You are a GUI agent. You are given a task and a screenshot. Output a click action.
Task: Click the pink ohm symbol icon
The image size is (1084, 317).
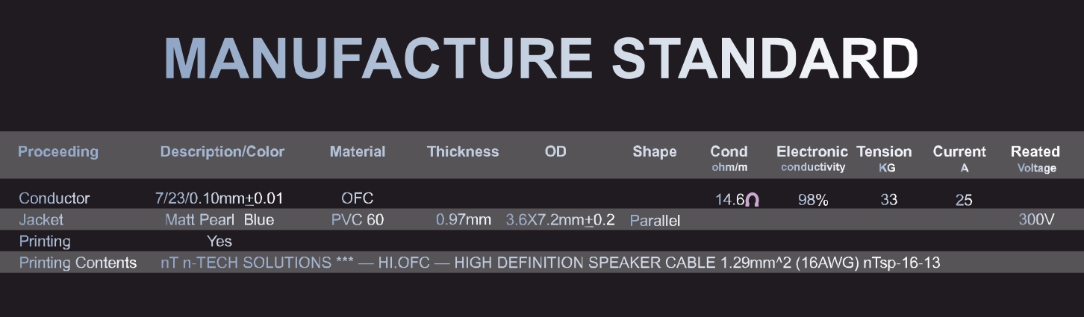[x=753, y=200]
